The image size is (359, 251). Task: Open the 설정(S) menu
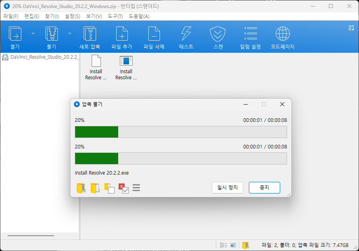[x=72, y=16]
